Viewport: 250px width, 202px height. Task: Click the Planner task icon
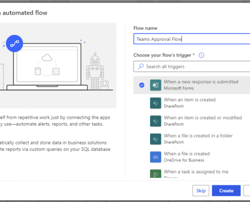(156, 174)
